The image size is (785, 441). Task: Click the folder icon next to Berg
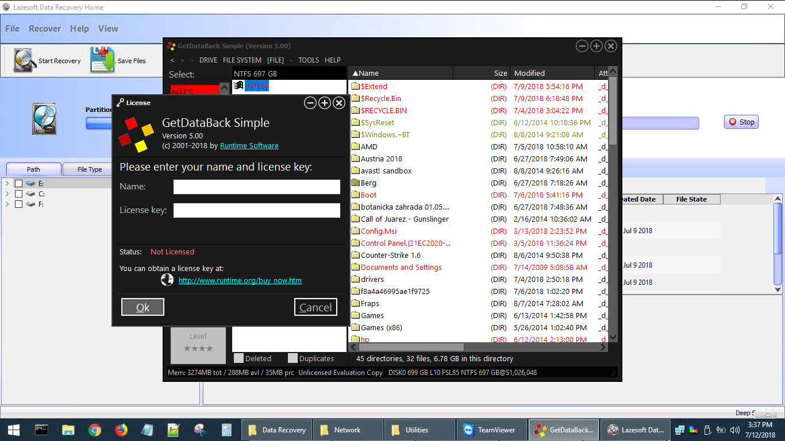pyautogui.click(x=355, y=183)
